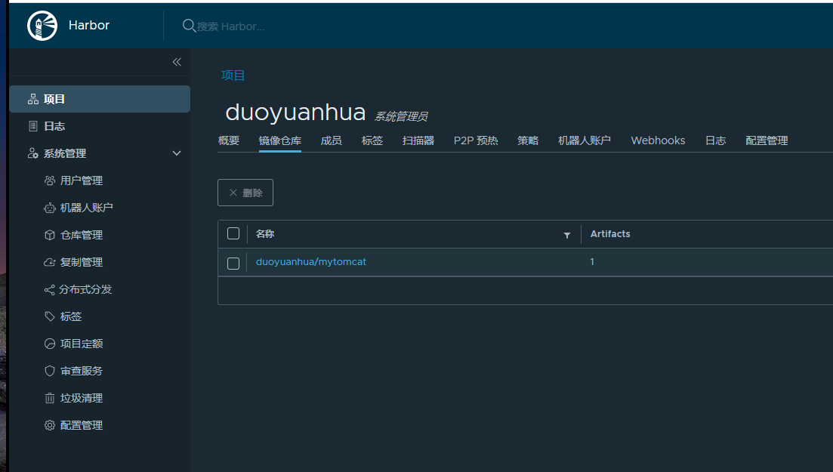
Task: Open 项目定额 in the sidebar
Action: click(x=82, y=344)
